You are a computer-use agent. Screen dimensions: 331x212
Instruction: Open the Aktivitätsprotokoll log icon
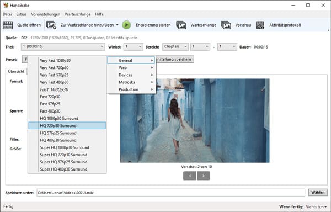coord(260,25)
